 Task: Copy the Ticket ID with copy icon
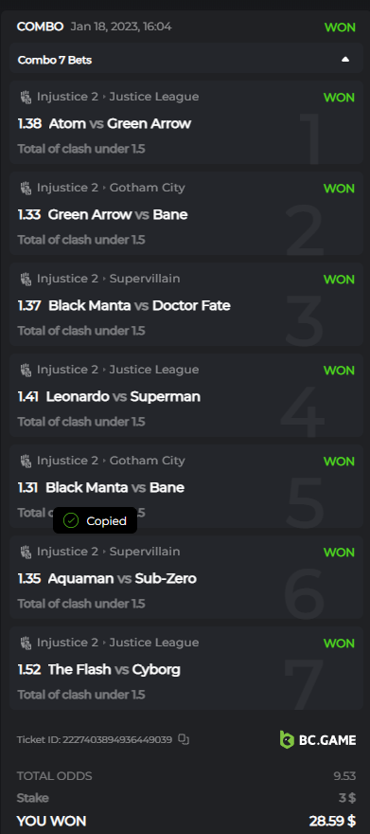(x=184, y=739)
